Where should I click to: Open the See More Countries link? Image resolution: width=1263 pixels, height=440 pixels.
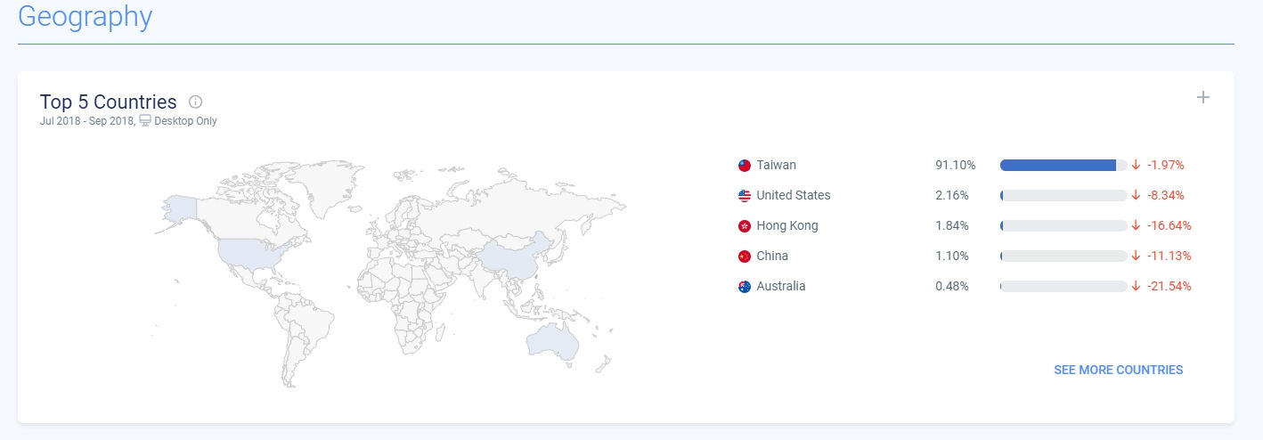[x=1118, y=370]
